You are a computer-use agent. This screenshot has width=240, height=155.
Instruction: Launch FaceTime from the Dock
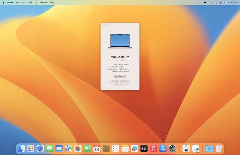[87, 148]
